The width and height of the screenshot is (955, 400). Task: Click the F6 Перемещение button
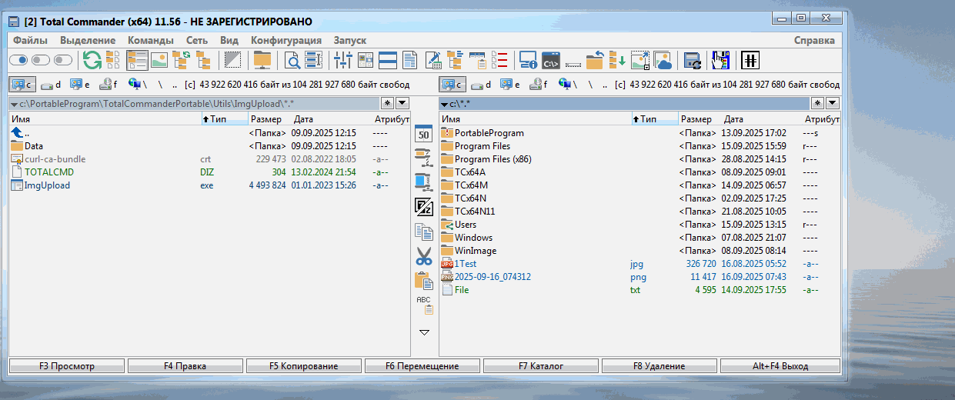[x=422, y=366]
